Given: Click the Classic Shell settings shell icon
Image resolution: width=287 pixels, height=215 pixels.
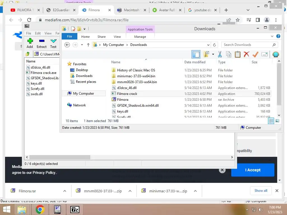Looking at the screenshot, I should (x=276, y=54).
